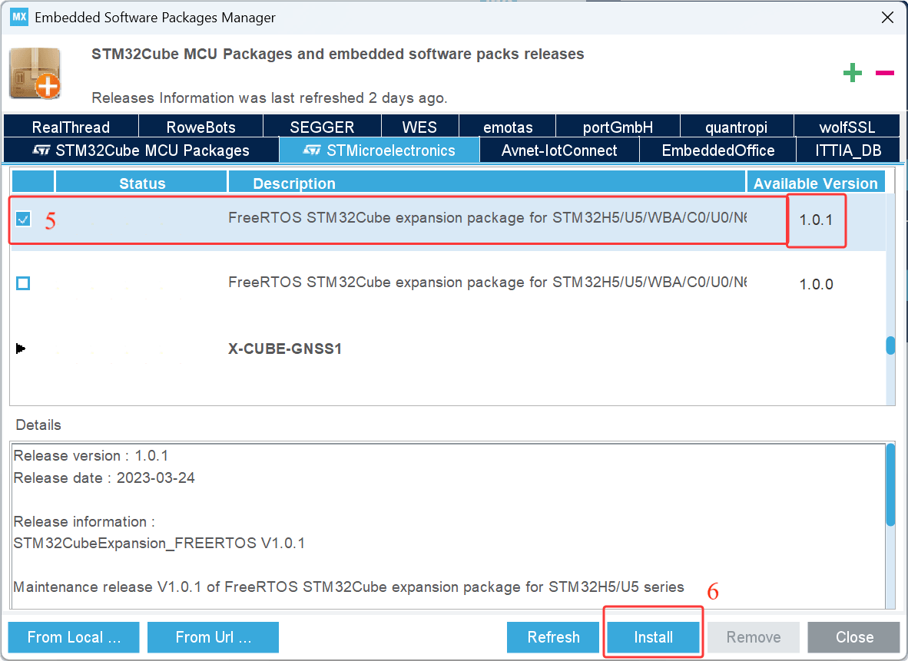Viewport: 908px width, 661px height.
Task: Click 'Release date : 2023-03-24' text
Action: [x=104, y=478]
